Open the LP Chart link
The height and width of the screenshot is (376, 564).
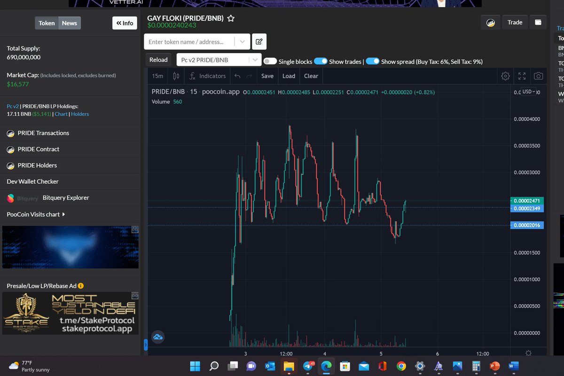pos(61,114)
